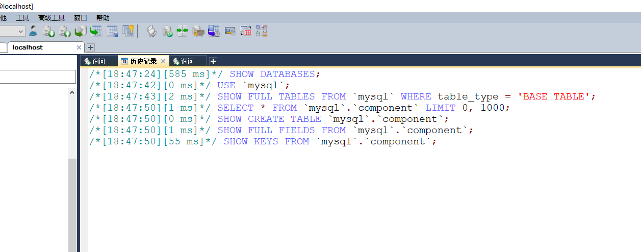This screenshot has height=252, width=641.
Task: Open the schema designer diagram icon
Action: (262, 31)
